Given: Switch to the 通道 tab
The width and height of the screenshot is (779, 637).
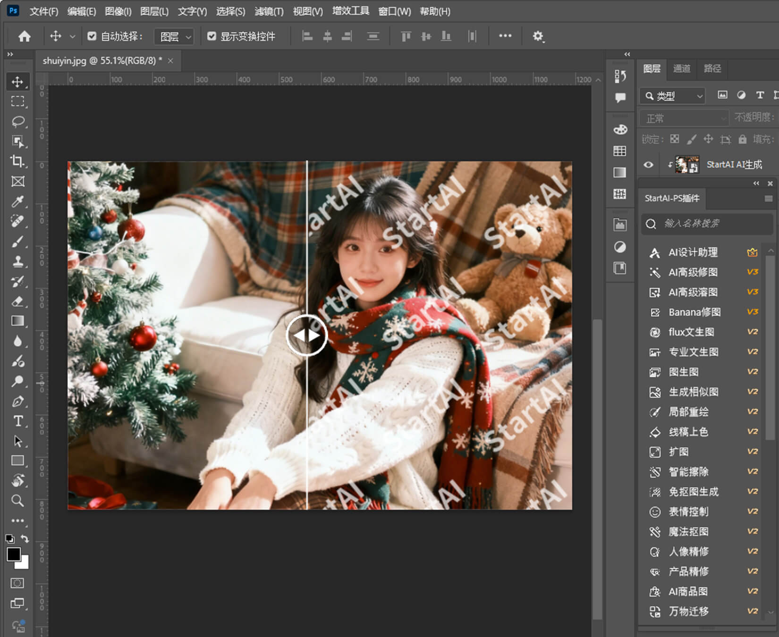Looking at the screenshot, I should [681, 69].
